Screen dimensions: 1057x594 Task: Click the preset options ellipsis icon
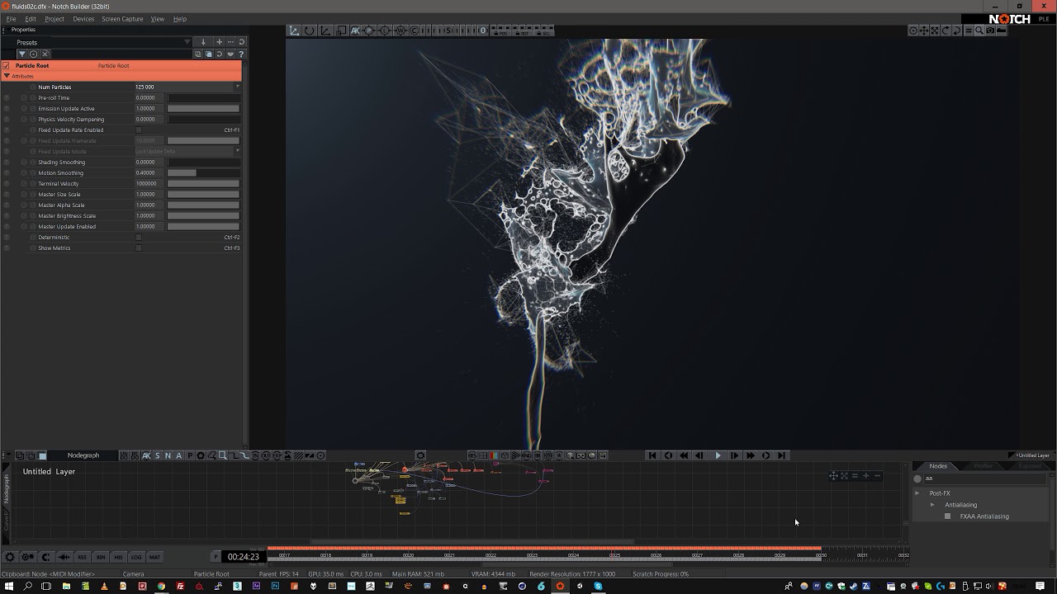pos(230,42)
